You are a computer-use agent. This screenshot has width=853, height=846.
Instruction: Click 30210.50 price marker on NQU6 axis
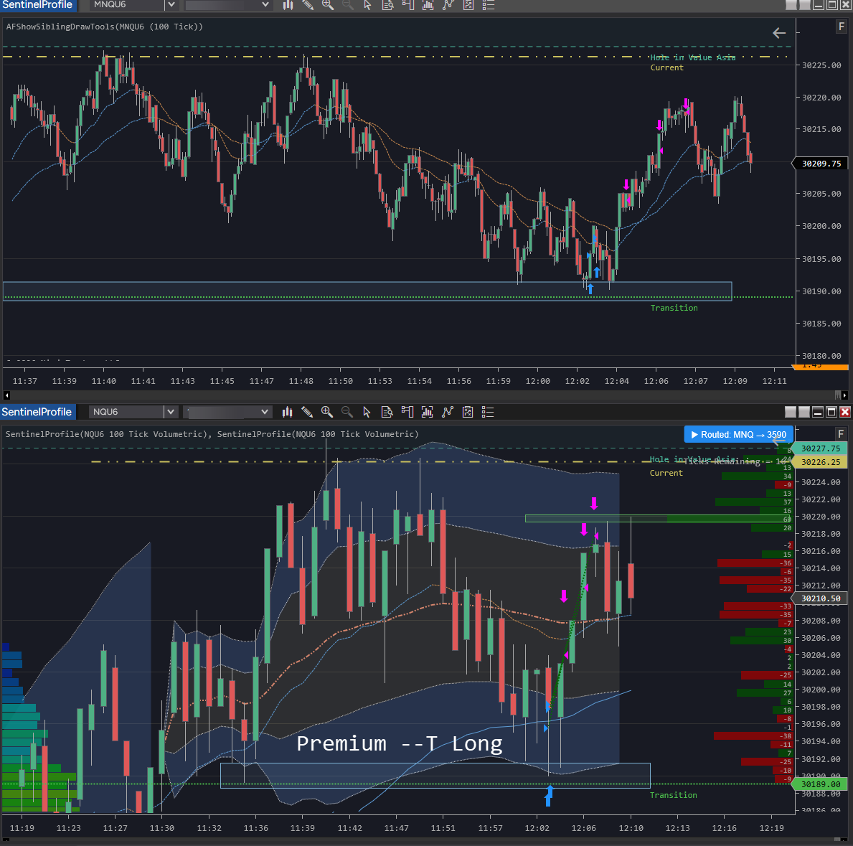(821, 598)
